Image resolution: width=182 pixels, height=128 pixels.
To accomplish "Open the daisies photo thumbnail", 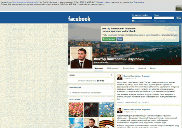I will point(106,110).
